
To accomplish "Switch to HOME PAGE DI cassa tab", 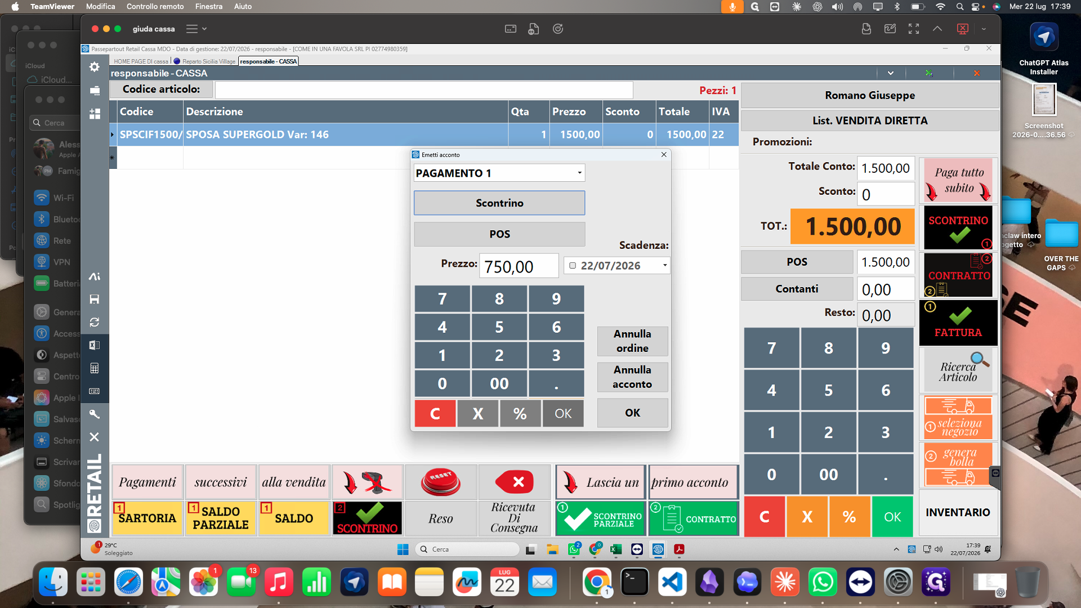I will click(140, 61).
